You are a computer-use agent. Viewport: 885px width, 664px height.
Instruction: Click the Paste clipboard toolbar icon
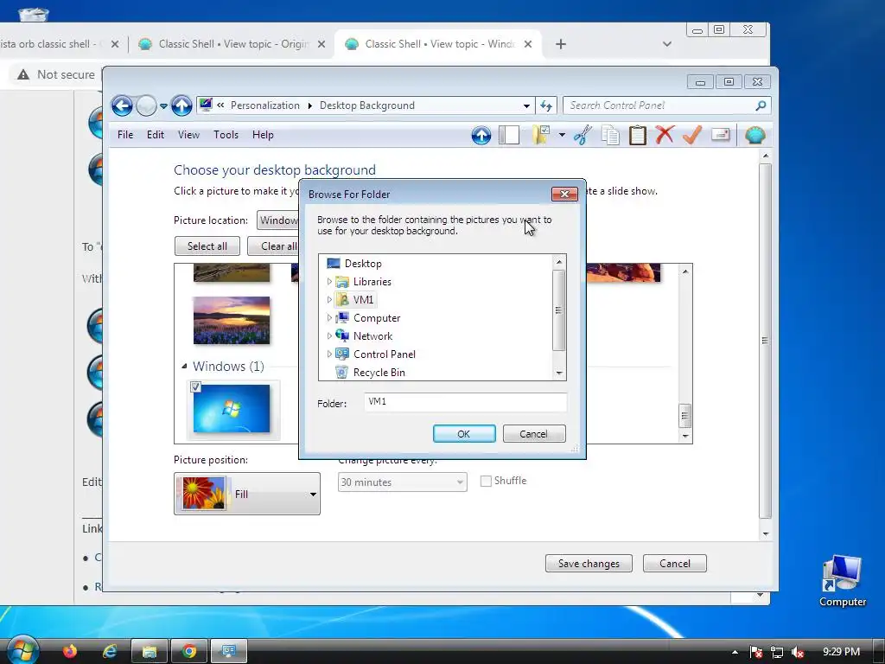tap(637, 136)
